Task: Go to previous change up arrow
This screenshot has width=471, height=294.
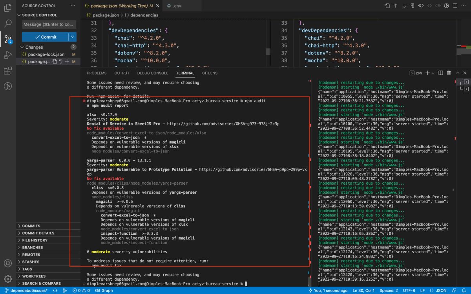Action: (x=396, y=6)
